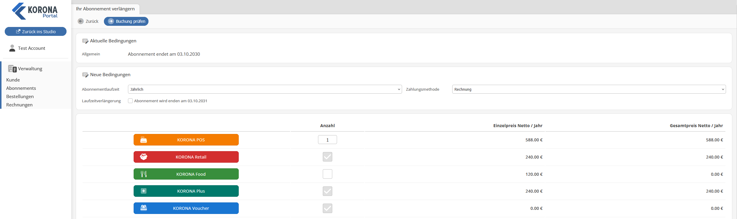737x219 pixels.
Task: Click the KORONA Portal logo
Action: click(x=35, y=11)
